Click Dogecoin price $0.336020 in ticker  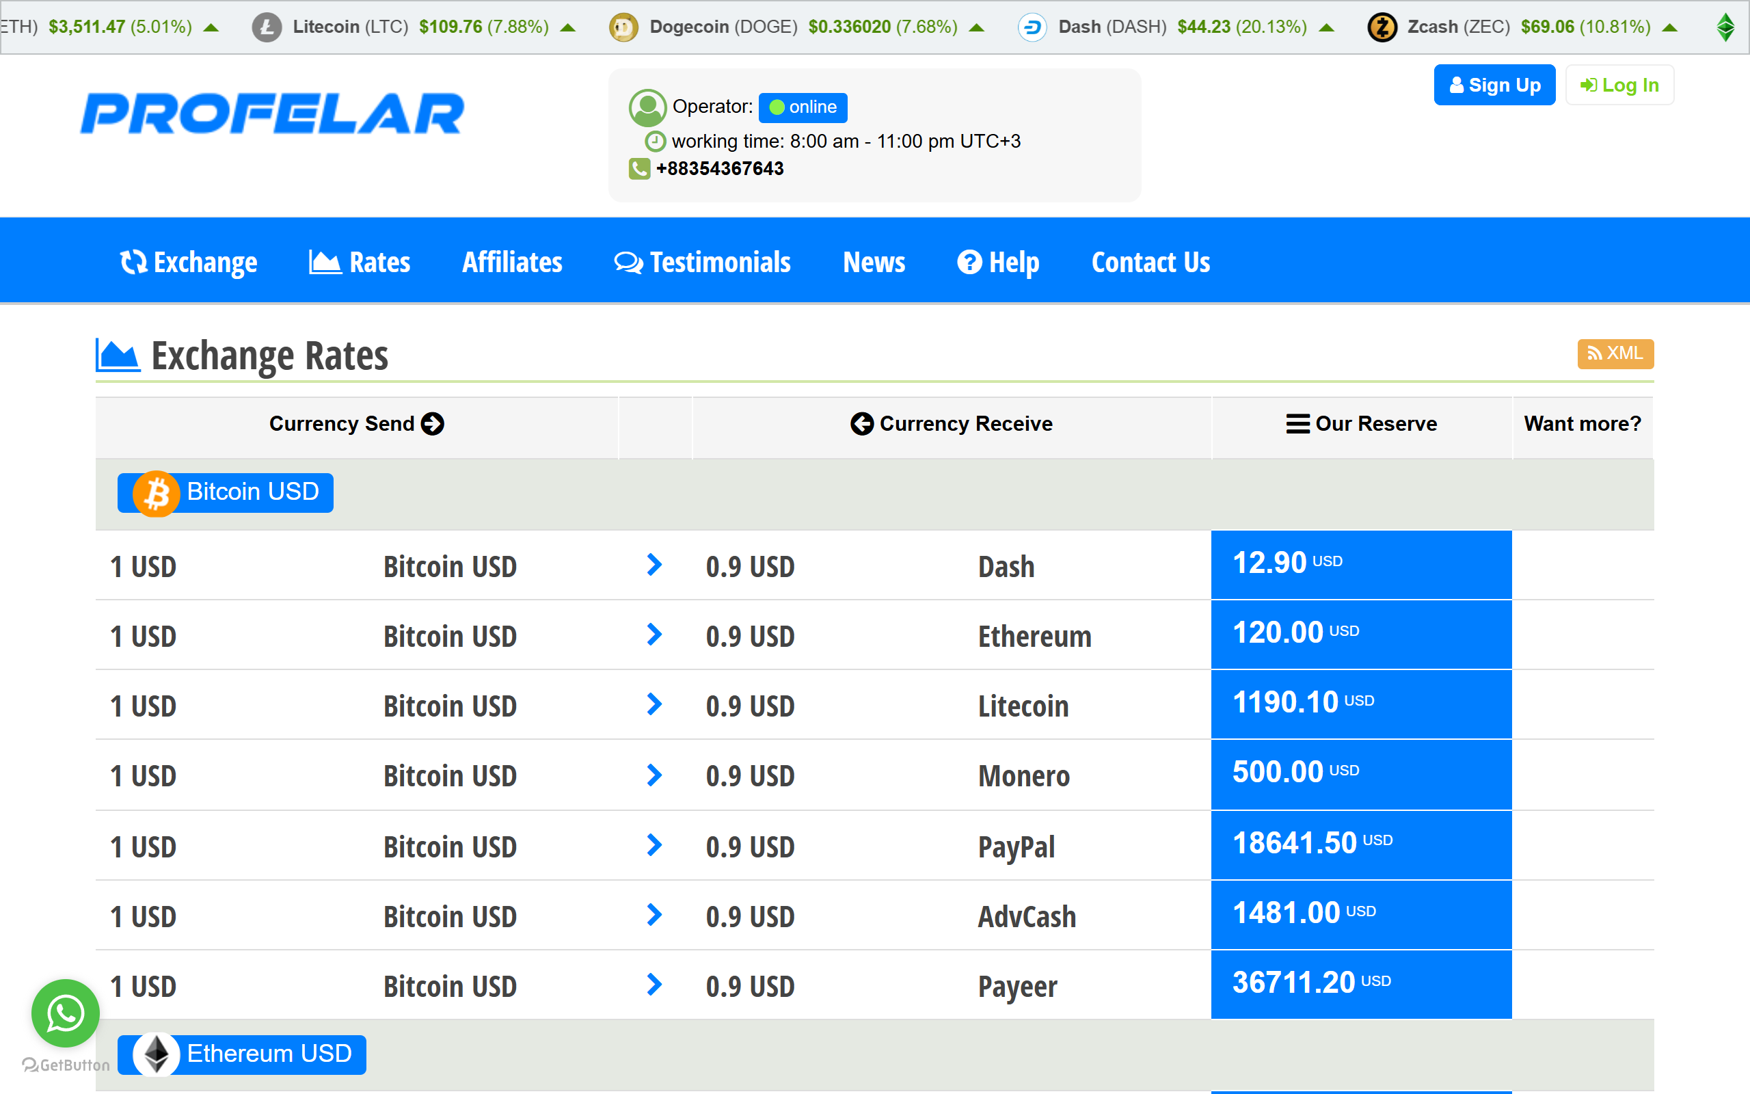click(850, 27)
